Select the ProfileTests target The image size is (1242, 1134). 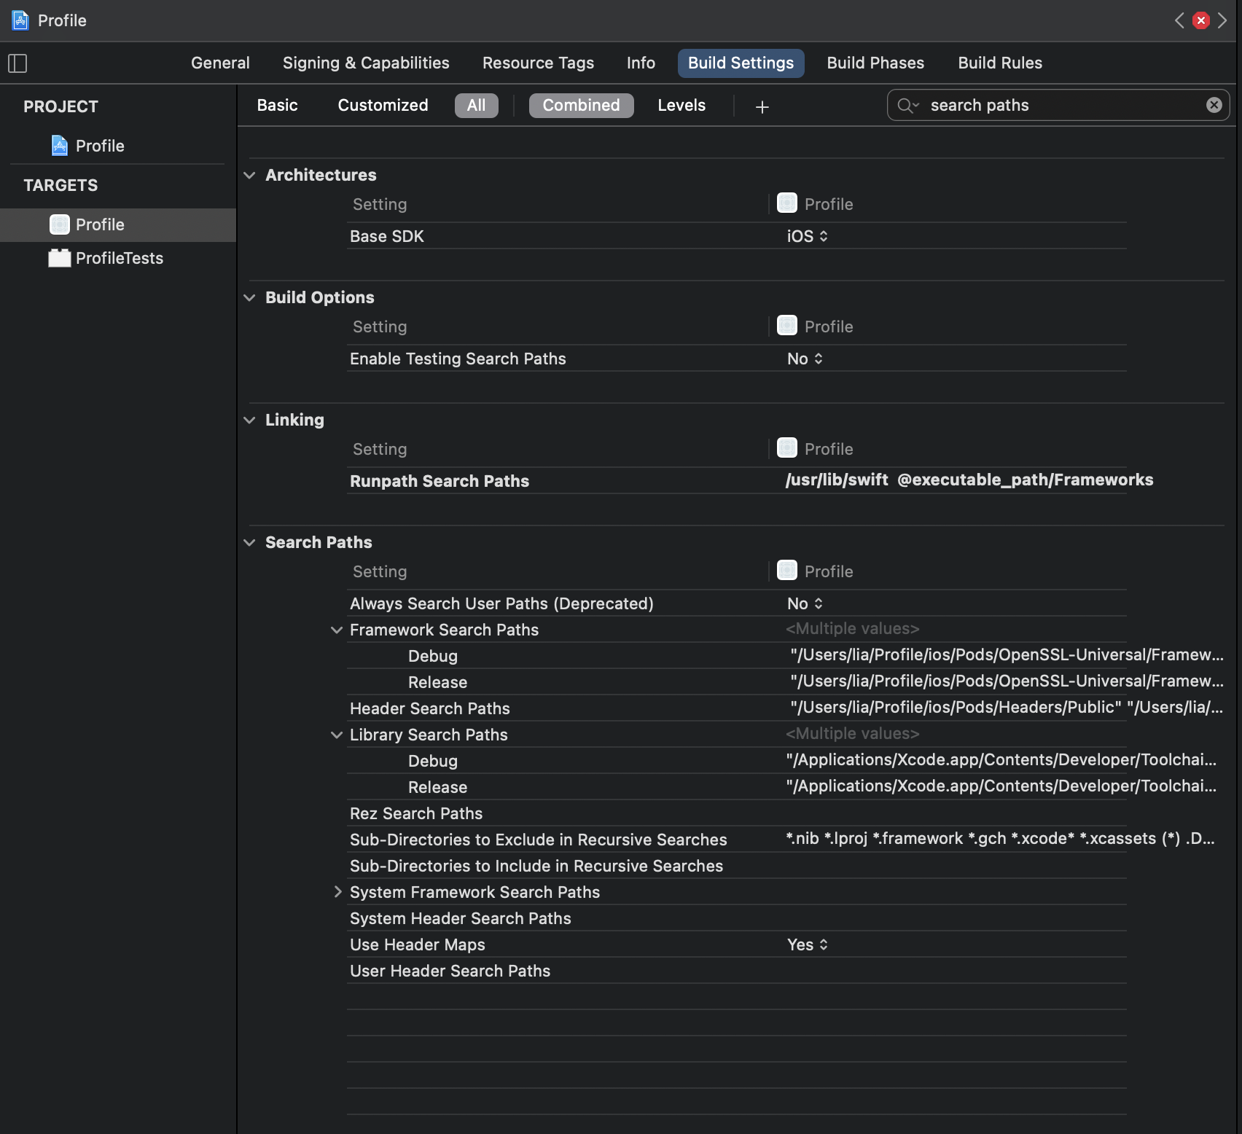[x=106, y=258]
